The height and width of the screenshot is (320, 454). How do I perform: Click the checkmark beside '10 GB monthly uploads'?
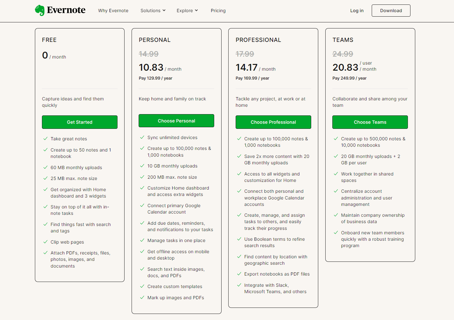(142, 166)
